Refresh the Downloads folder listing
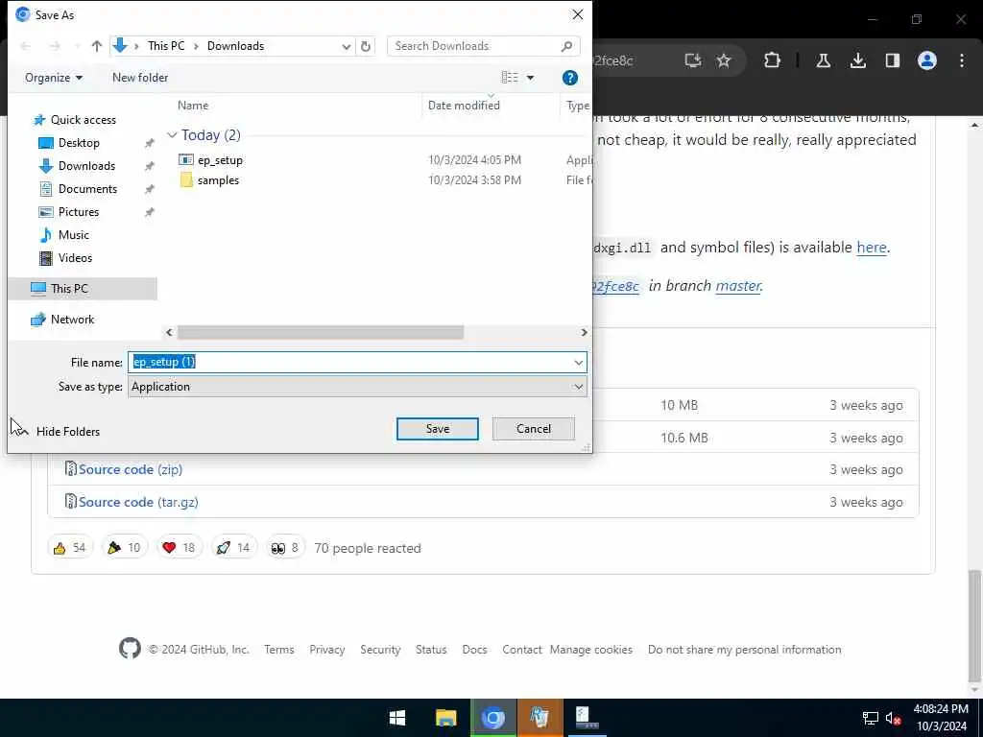This screenshot has height=737, width=983. [x=366, y=46]
